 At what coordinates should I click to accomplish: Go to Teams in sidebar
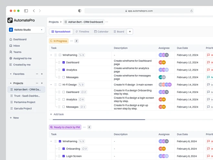[x=17, y=52]
